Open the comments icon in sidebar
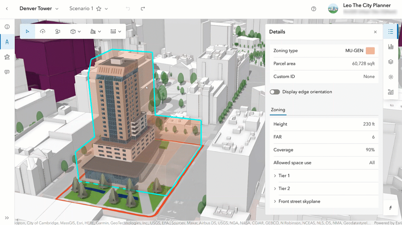 [x=7, y=72]
